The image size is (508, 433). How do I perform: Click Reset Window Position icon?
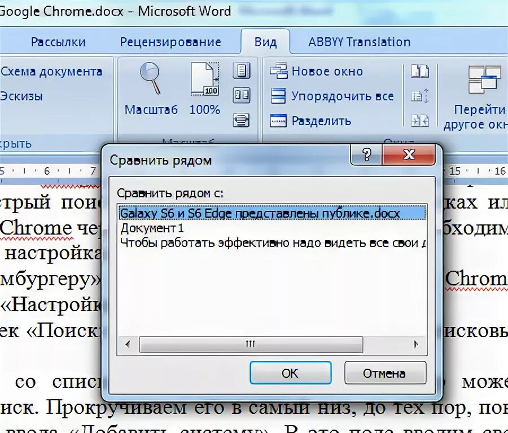(x=420, y=121)
